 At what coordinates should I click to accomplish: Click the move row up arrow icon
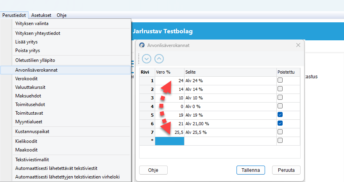tap(159, 59)
